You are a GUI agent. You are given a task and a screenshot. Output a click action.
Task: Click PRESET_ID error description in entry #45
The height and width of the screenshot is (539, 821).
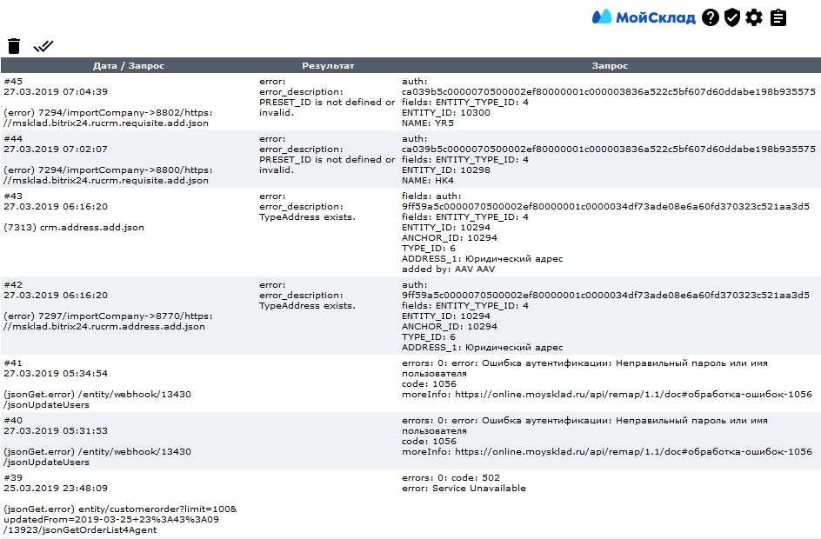click(x=326, y=102)
